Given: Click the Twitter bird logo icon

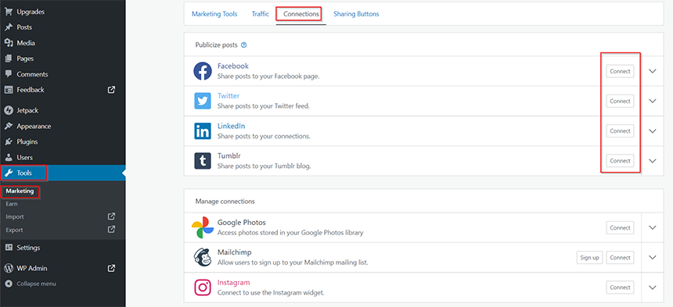Looking at the screenshot, I should pos(202,101).
